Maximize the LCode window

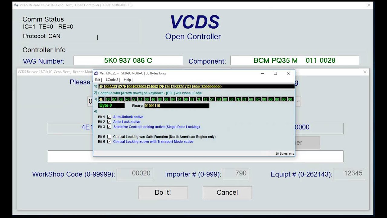[x=275, y=73]
